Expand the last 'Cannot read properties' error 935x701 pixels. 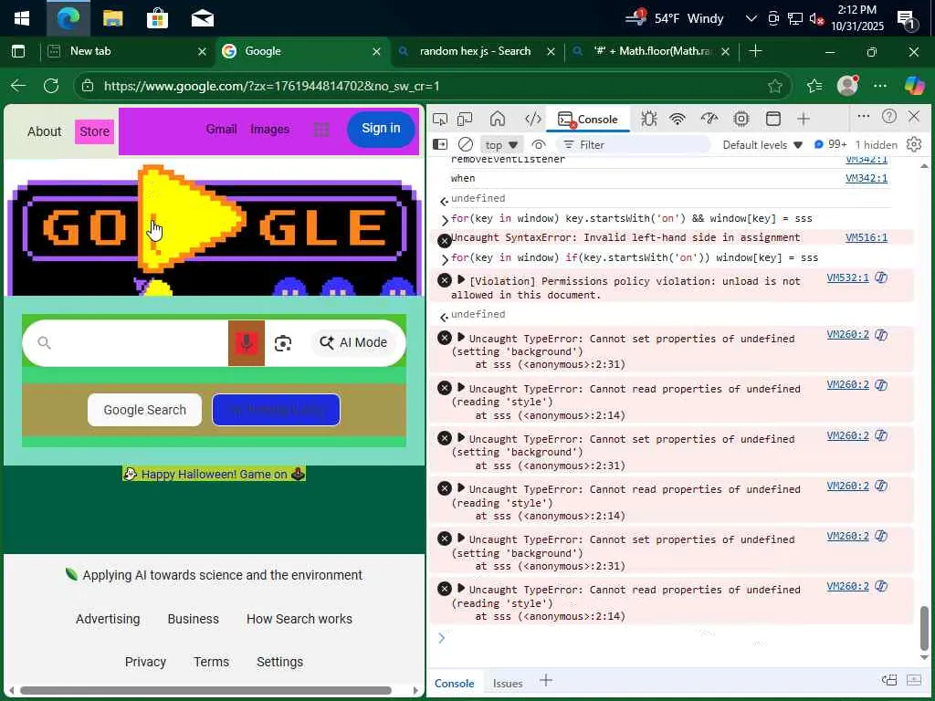461,589
